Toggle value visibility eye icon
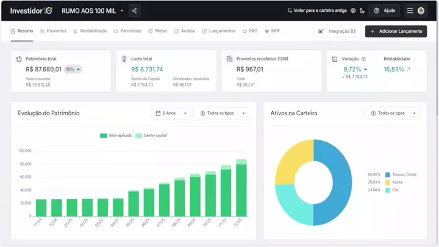Screen dimensions: 439x247 click(353, 11)
